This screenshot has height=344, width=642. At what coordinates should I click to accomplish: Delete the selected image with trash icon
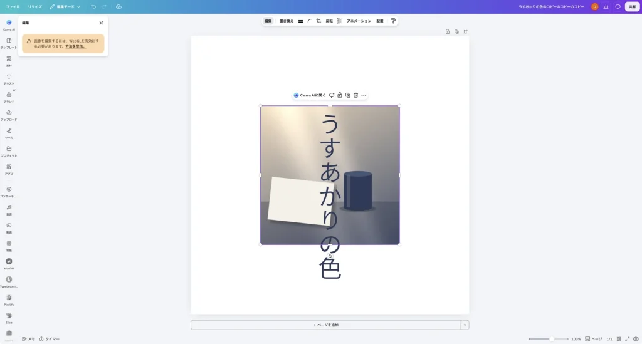355,95
